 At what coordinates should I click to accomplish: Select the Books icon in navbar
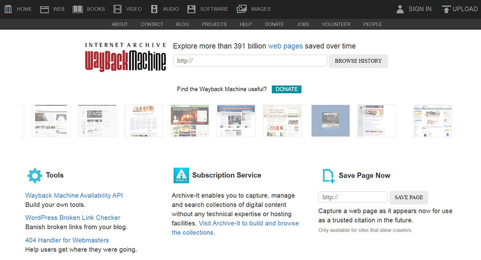pos(77,9)
